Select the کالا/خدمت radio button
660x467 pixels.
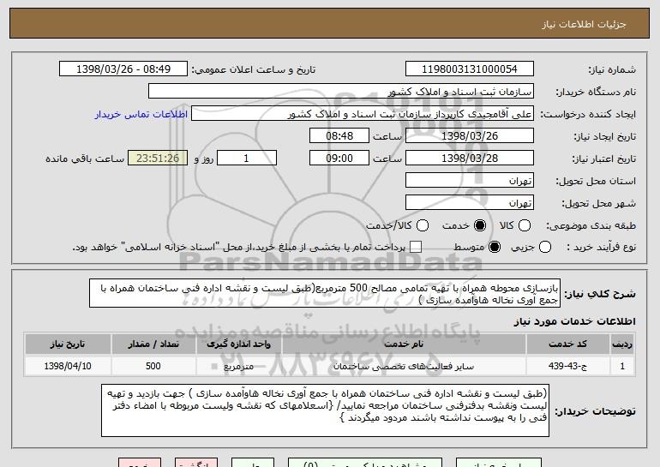click(x=423, y=225)
